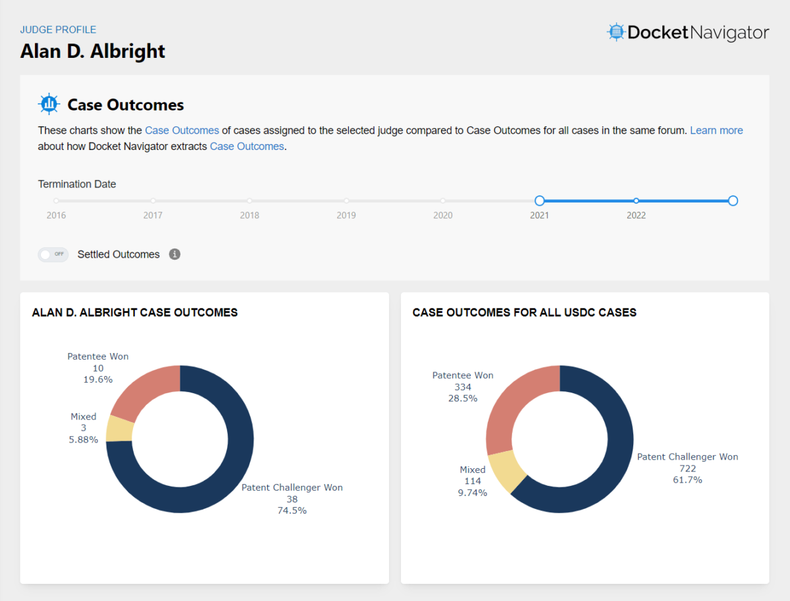Click the Case Outcomes ship wheel icon

tap(49, 105)
